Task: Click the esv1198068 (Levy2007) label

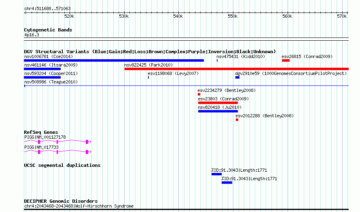Action: (x=173, y=73)
